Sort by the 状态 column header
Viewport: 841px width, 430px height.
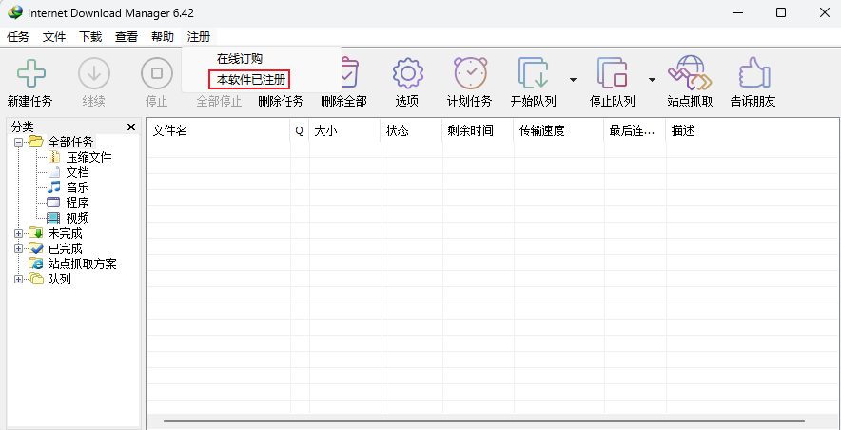coord(411,130)
